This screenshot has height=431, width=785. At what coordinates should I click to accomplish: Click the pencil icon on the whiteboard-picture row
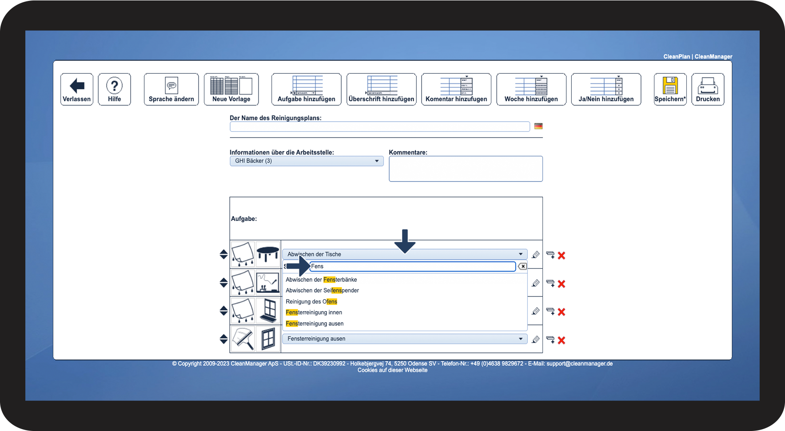536,283
